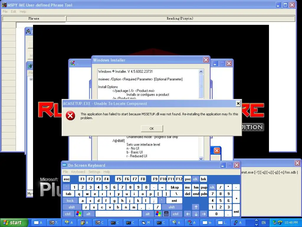
Task: Open File menu in On-Screen Keyboard
Action: tap(65, 172)
